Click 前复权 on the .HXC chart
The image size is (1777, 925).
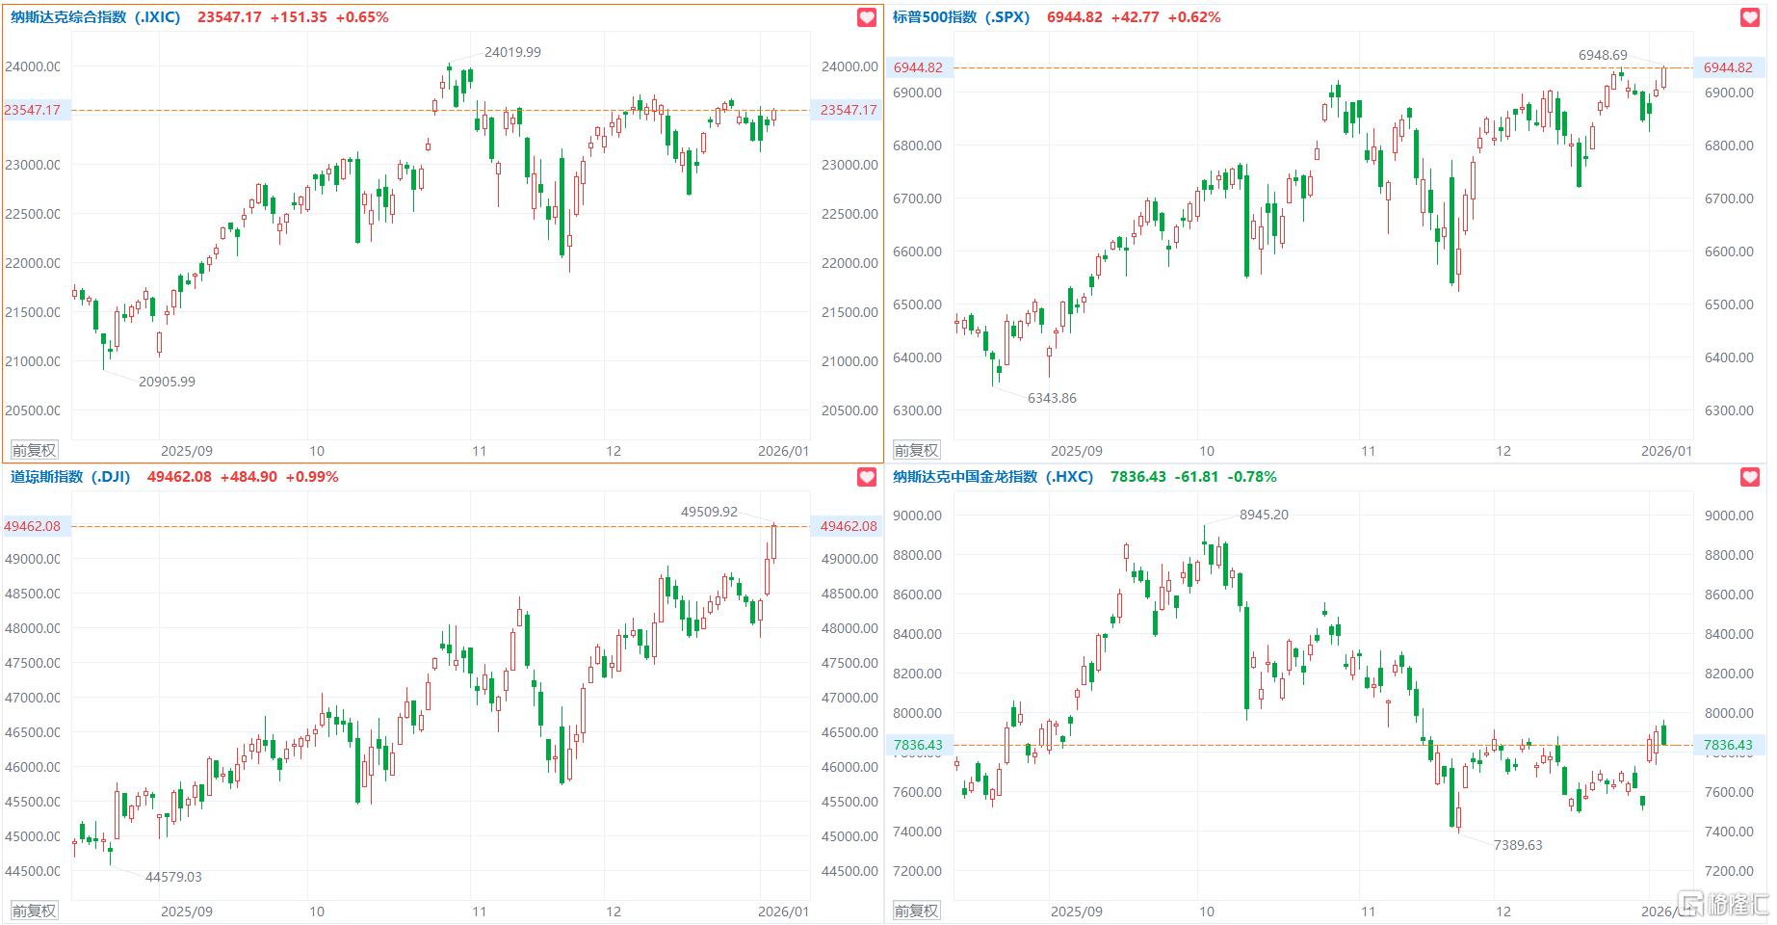click(916, 911)
